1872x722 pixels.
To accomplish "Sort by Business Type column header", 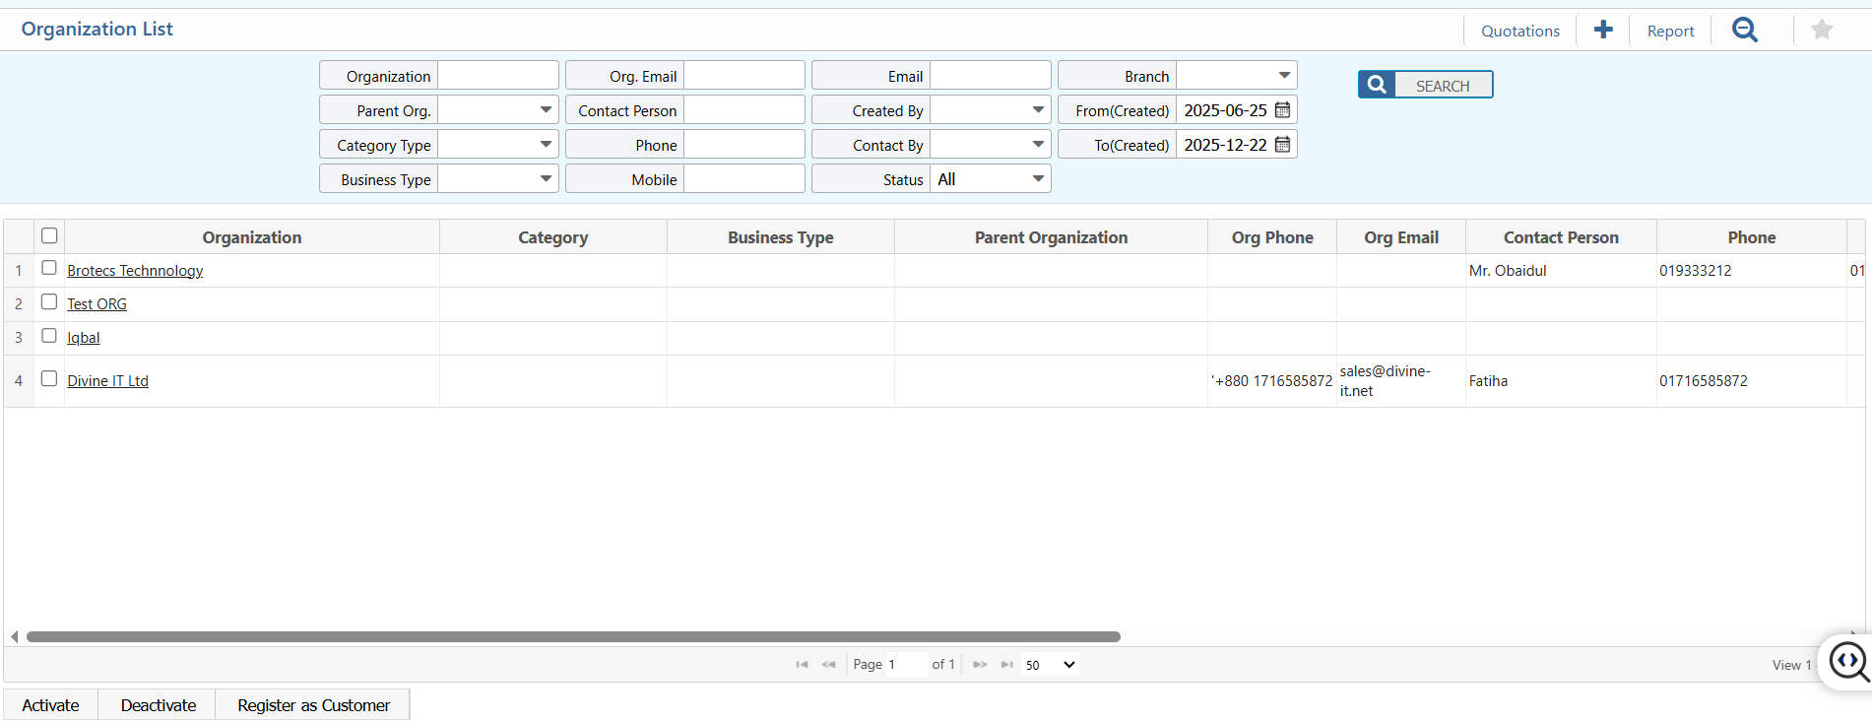I will [x=781, y=237].
